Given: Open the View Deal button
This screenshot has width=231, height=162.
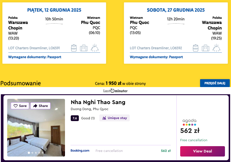Looking at the screenshot, I should (202, 151).
